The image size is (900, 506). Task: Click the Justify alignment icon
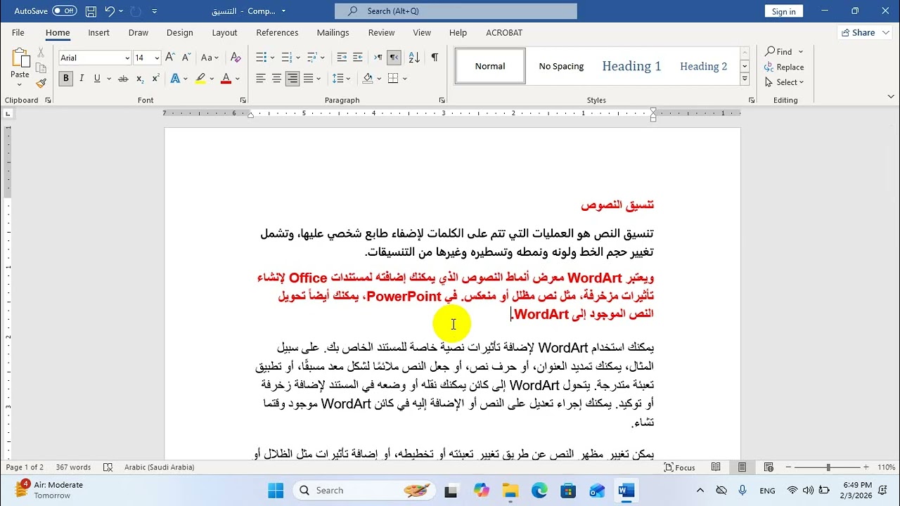pyautogui.click(x=308, y=79)
